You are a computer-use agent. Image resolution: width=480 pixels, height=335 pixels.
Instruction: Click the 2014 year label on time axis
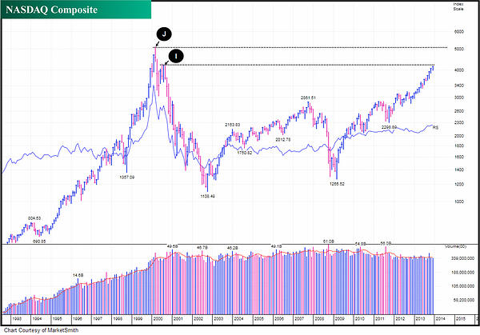[x=441, y=319]
